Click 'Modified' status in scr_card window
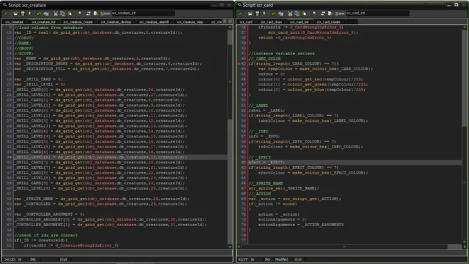This screenshot has height=264, width=469. pos(282,259)
